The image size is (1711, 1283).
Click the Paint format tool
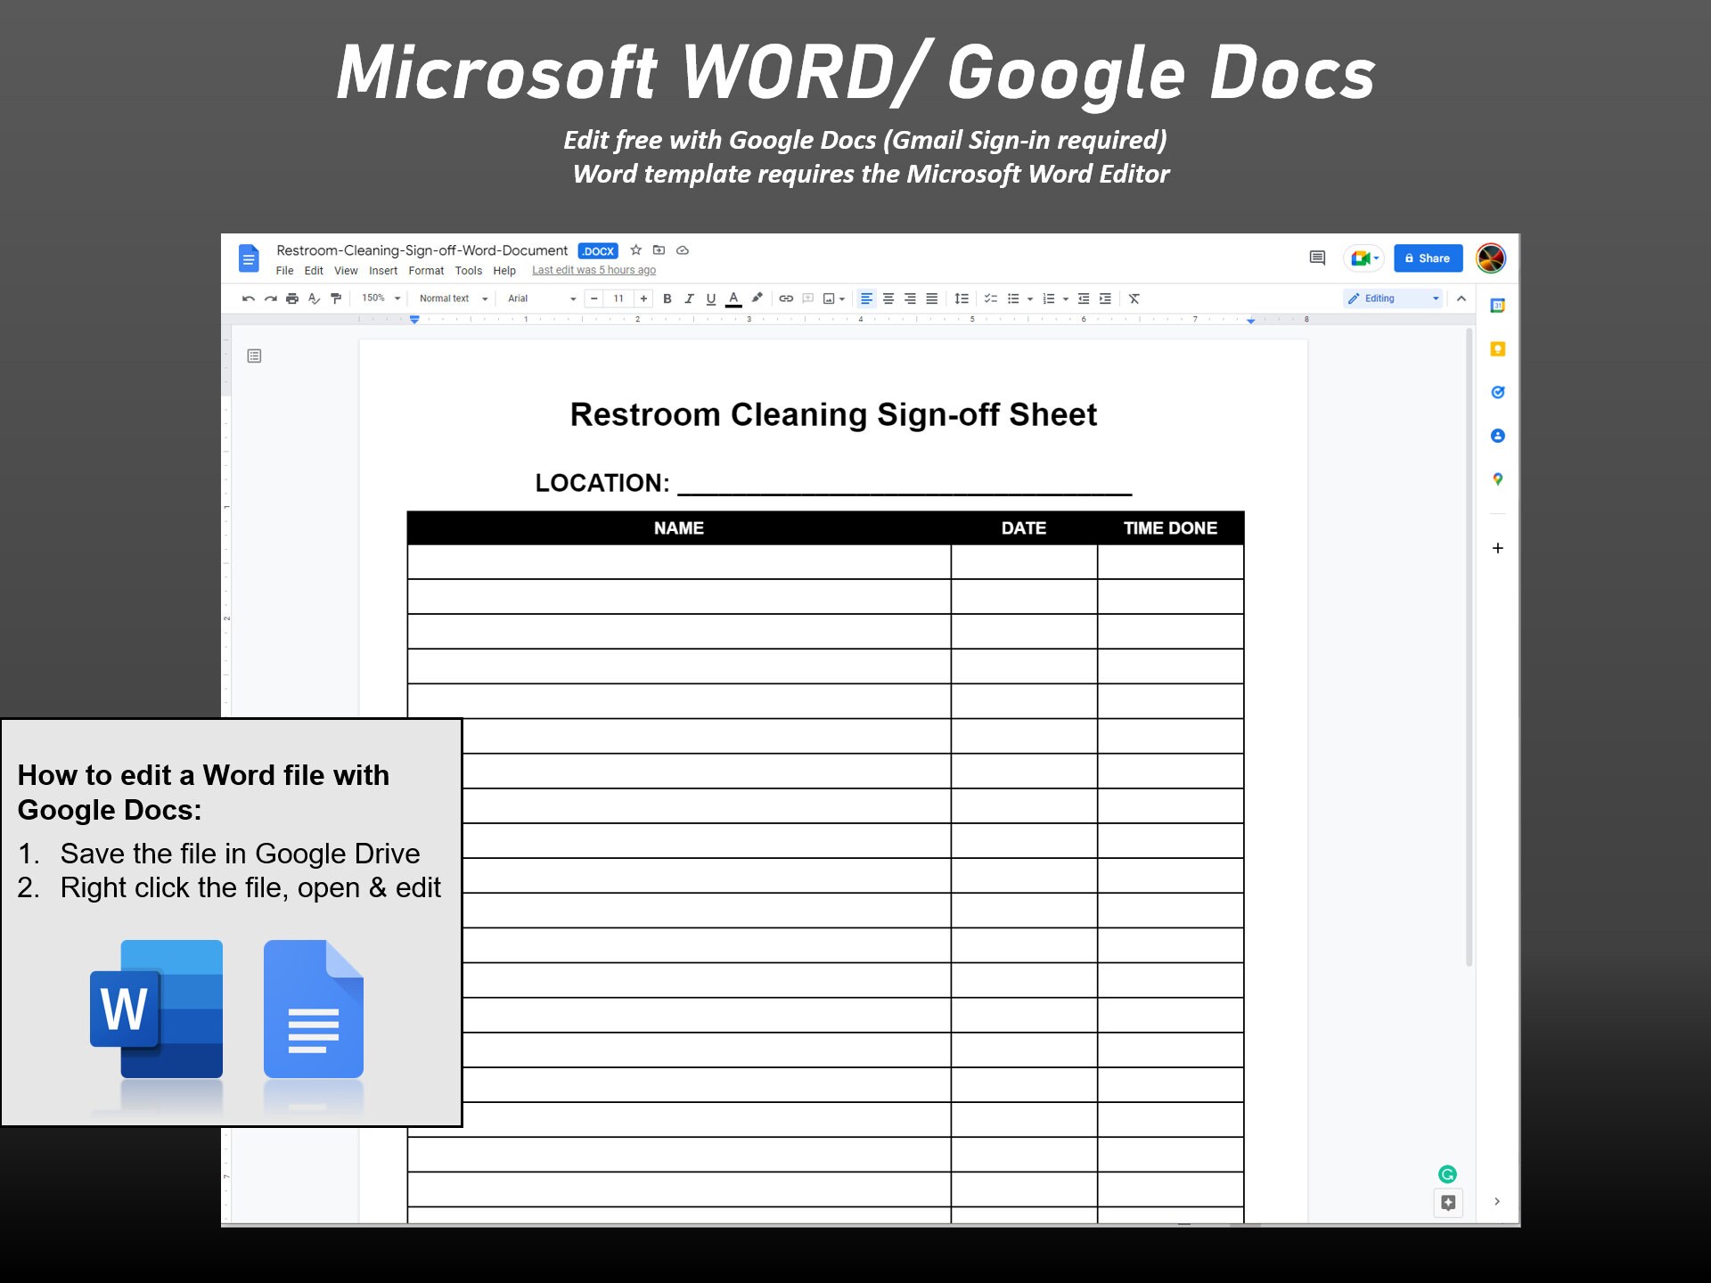click(336, 298)
